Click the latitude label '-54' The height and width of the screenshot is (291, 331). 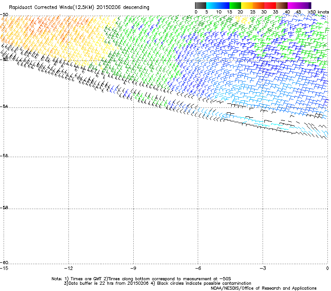coord(4,106)
